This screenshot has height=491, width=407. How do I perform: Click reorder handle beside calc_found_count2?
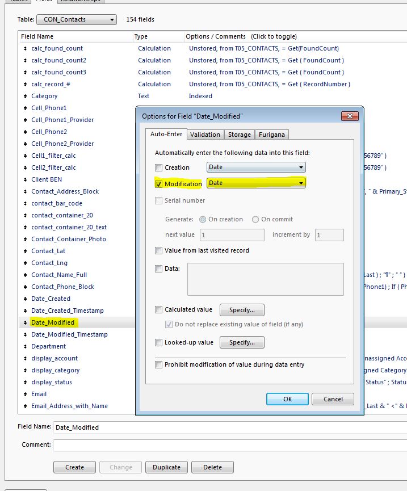pyautogui.click(x=25, y=60)
